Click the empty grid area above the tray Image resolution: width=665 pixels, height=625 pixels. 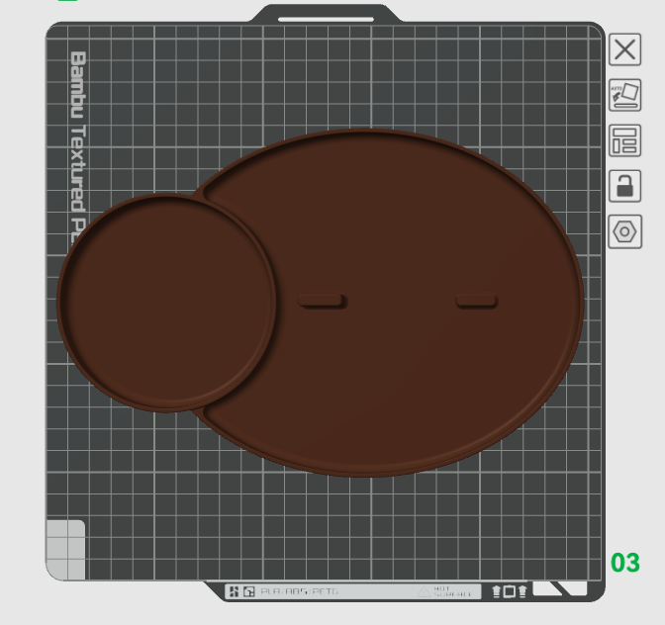pyautogui.click(x=323, y=76)
